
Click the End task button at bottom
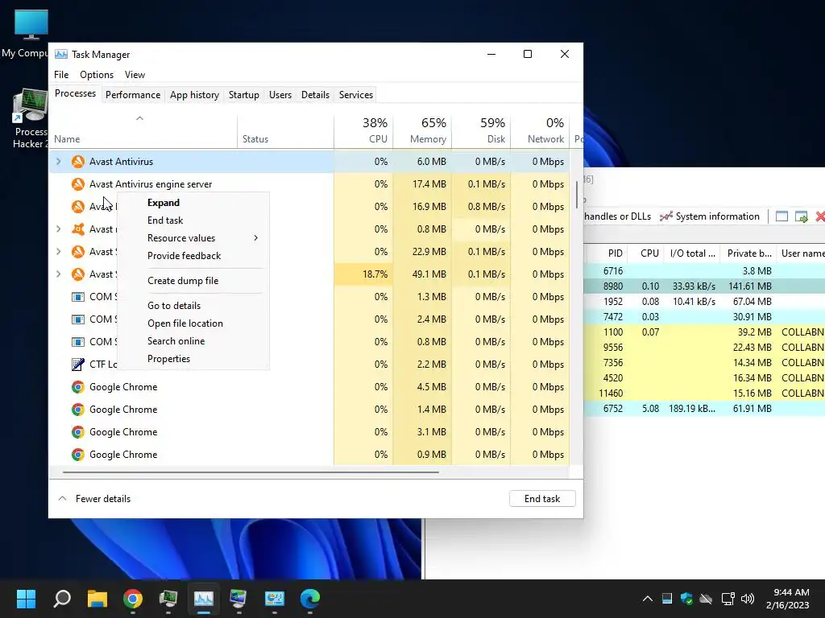(x=542, y=499)
